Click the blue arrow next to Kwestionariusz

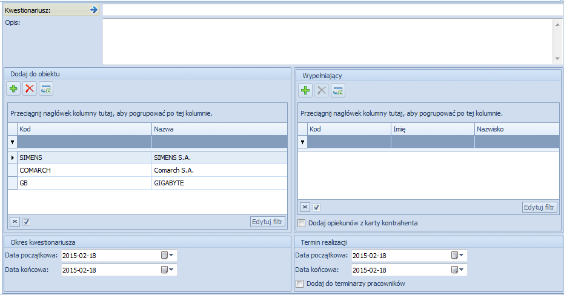pyautogui.click(x=94, y=10)
